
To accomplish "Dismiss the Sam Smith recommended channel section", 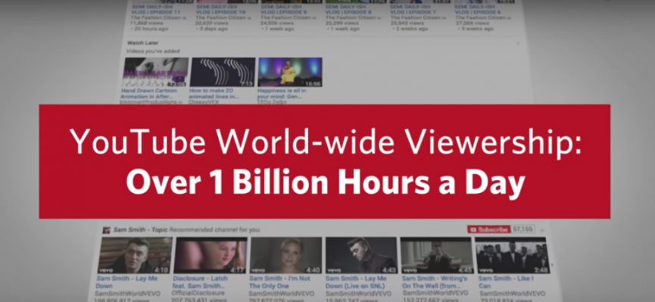I will tap(542, 230).
